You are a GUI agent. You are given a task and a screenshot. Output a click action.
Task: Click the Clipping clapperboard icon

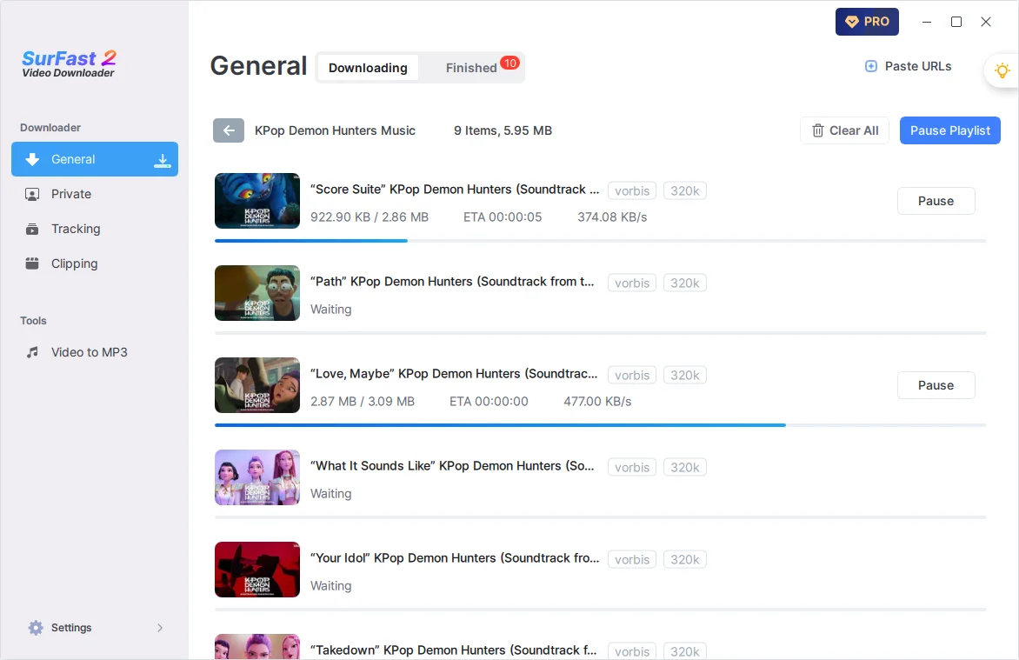click(32, 263)
